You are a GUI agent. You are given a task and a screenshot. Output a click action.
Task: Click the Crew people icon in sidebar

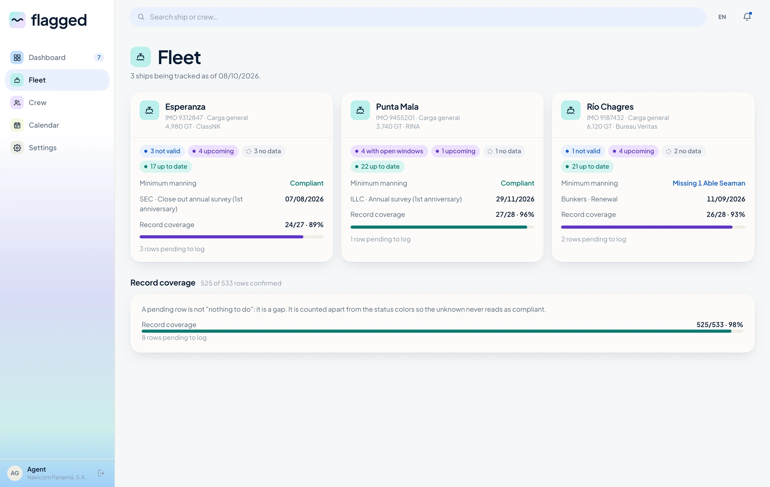17,103
